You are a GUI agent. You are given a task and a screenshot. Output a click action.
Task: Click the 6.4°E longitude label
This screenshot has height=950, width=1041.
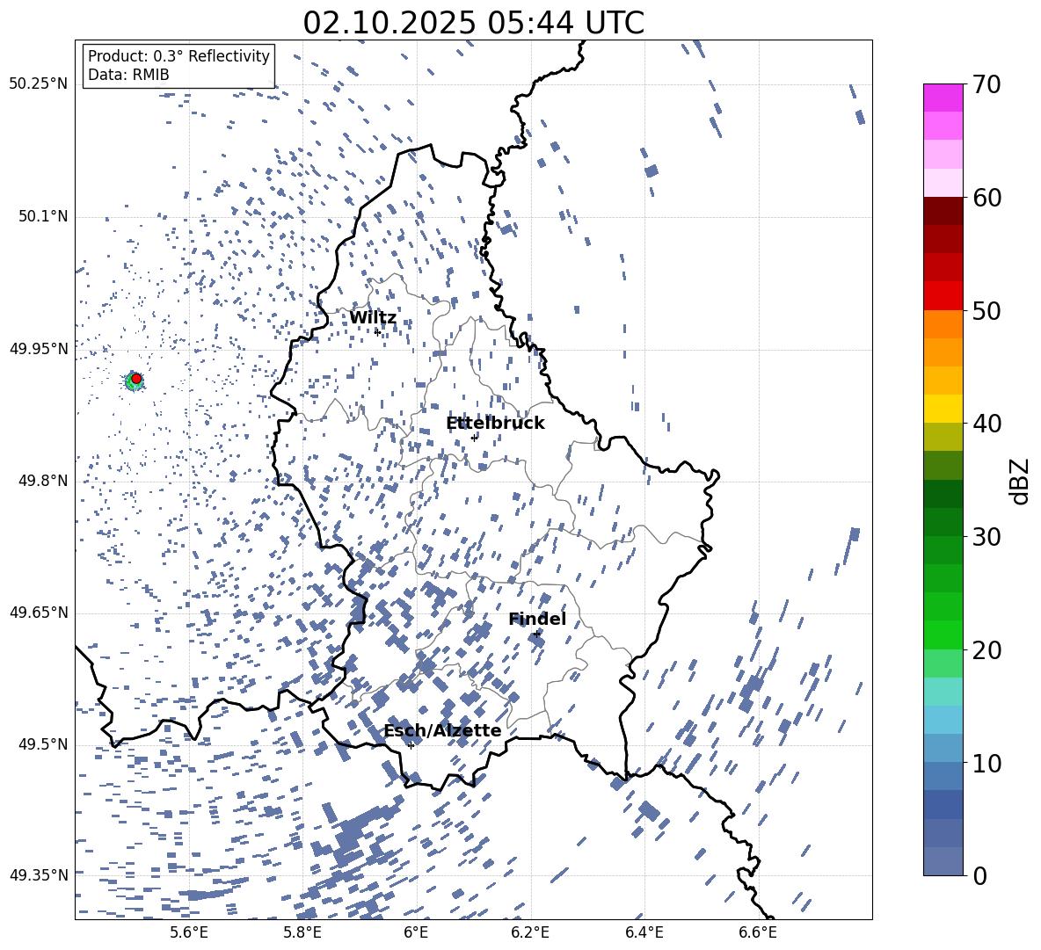[x=644, y=932]
